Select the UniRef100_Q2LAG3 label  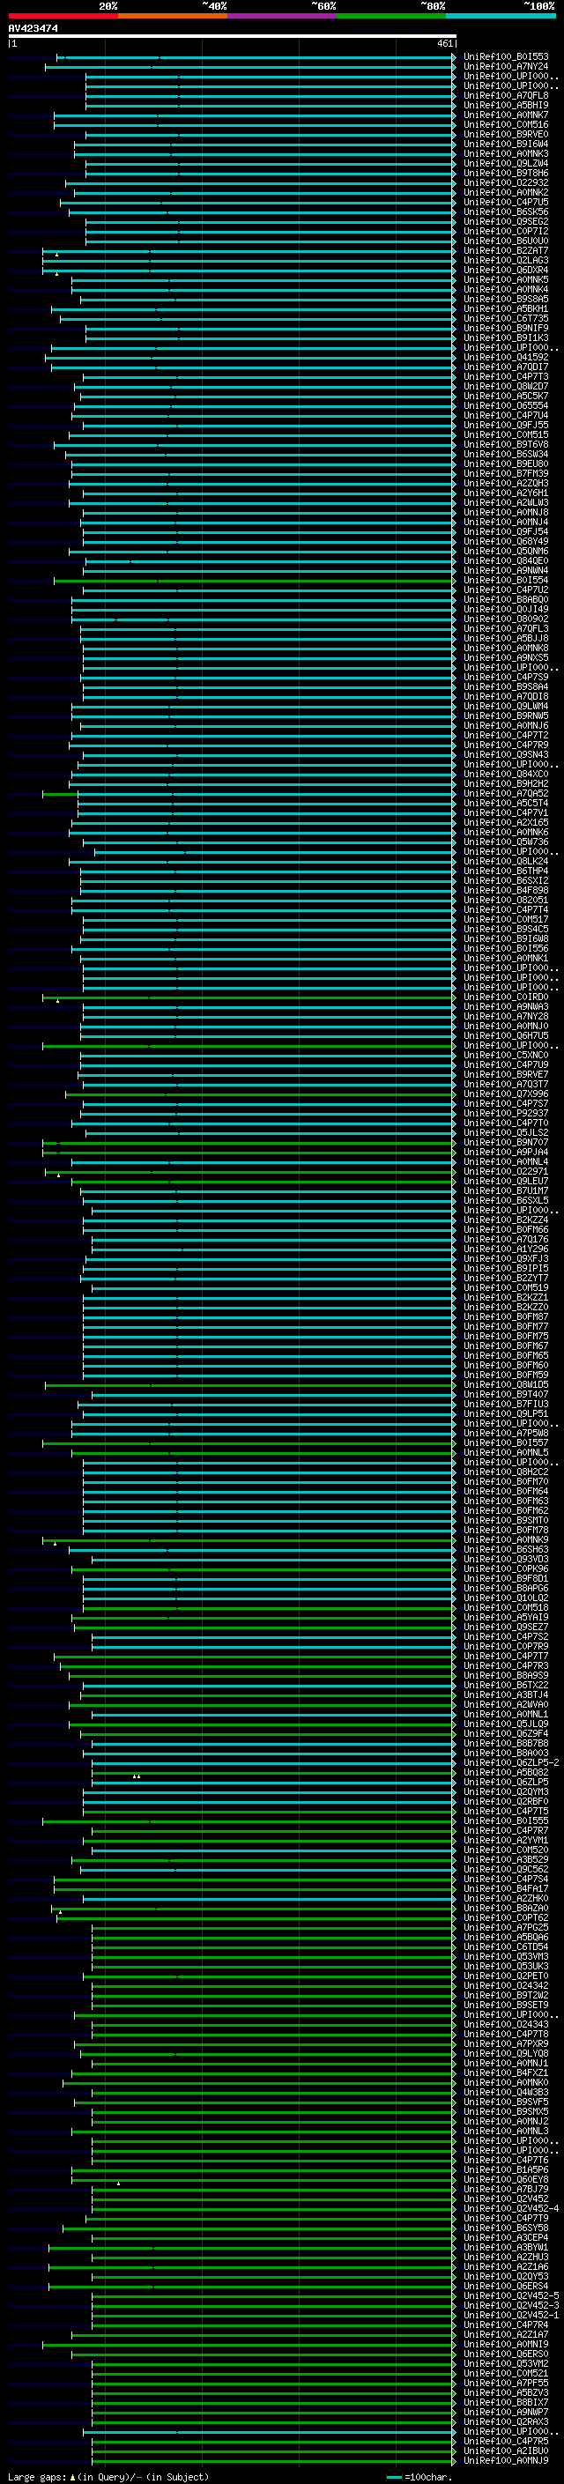(506, 260)
